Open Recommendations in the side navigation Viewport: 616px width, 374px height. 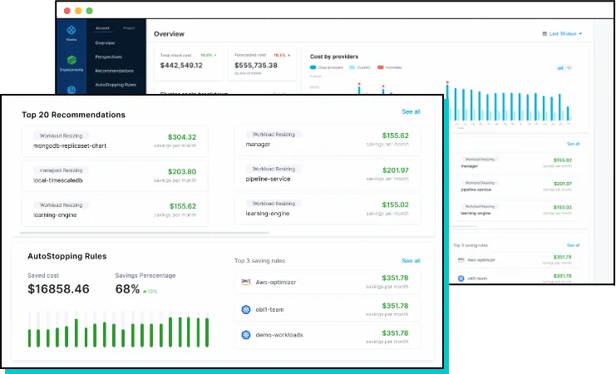point(115,71)
